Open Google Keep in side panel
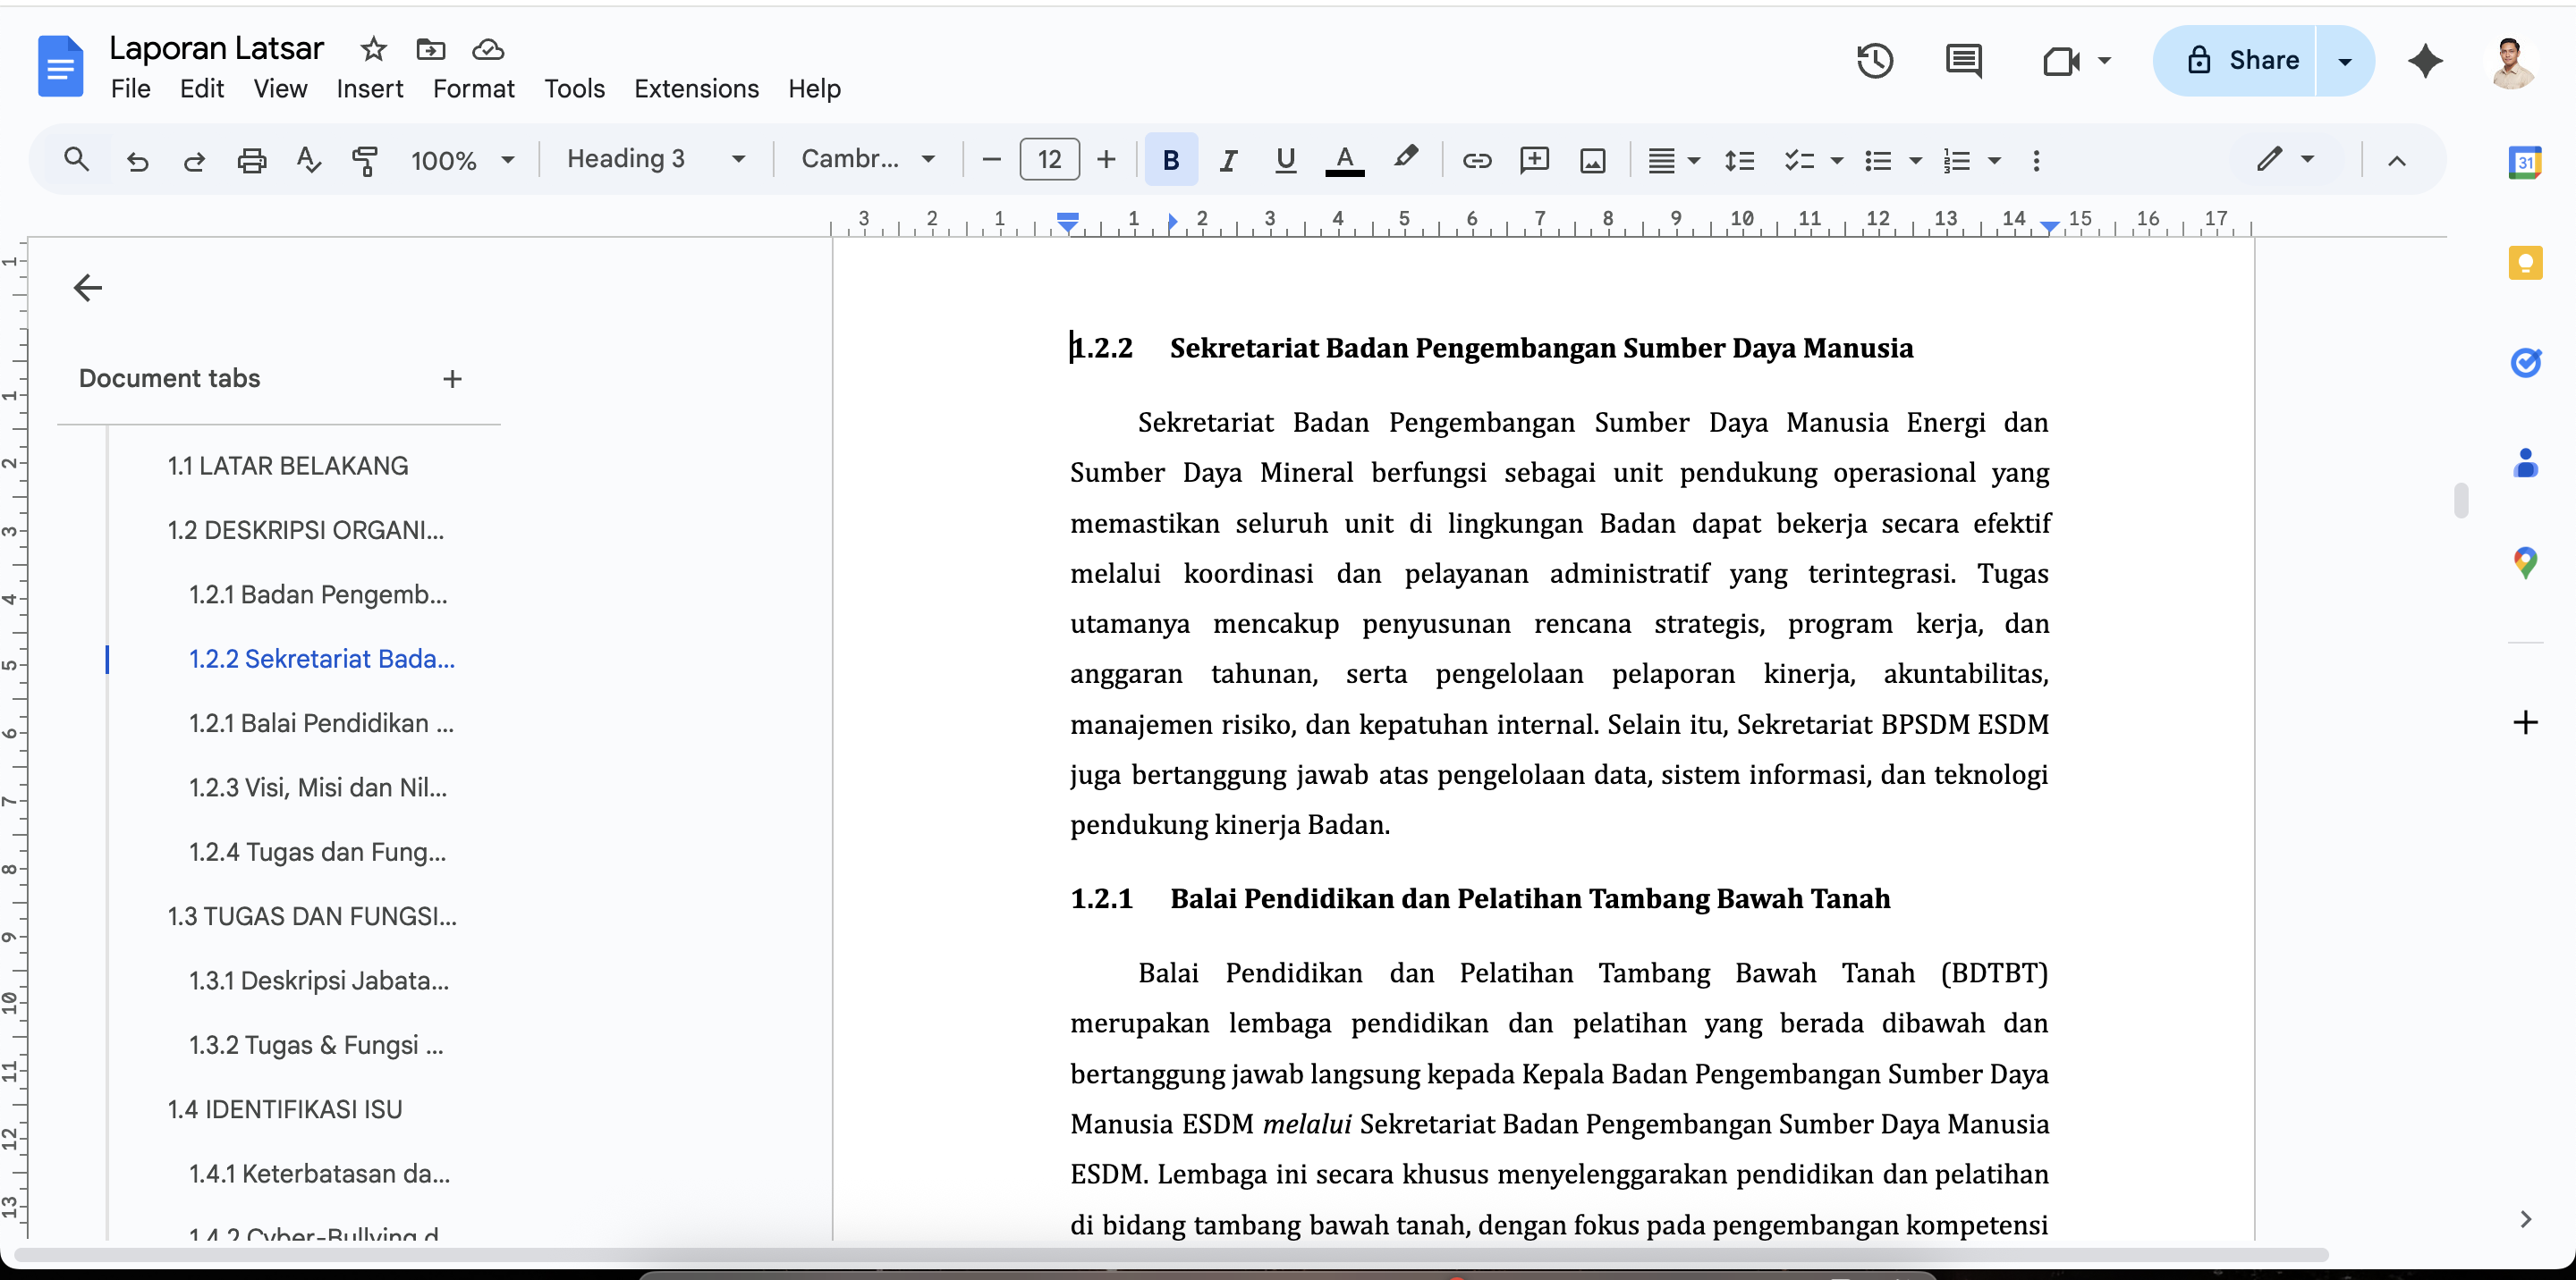Viewport: 2576px width, 1280px height. [x=2525, y=263]
